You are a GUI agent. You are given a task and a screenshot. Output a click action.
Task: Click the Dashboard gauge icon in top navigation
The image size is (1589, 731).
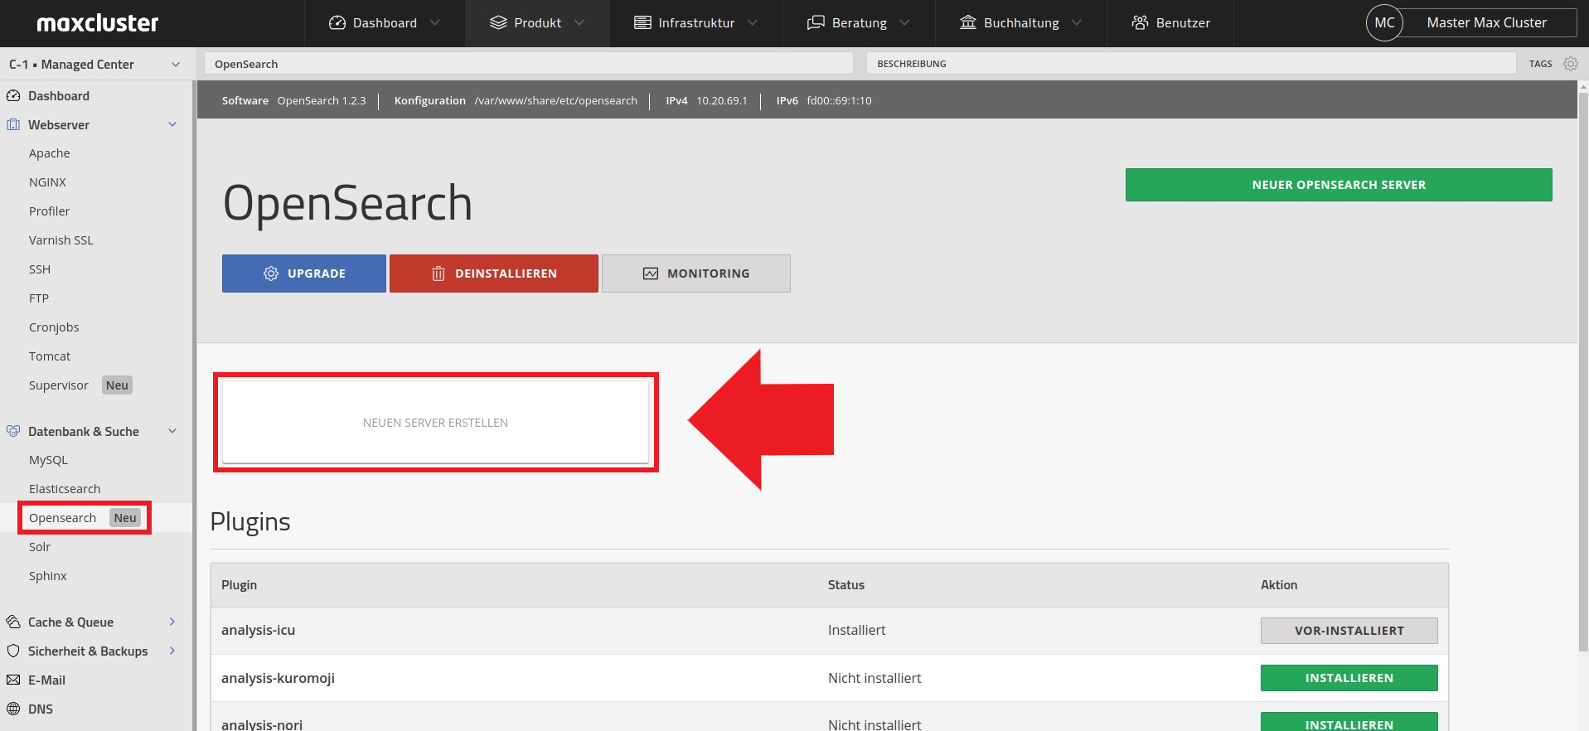337,22
